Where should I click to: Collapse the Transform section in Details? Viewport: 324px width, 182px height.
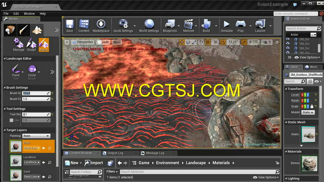(x=286, y=89)
